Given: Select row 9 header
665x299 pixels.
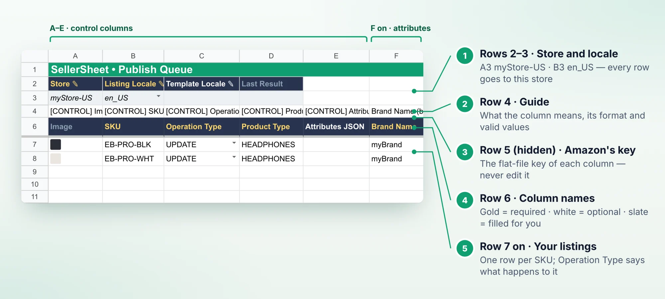Looking at the screenshot, I should click(x=35, y=172).
